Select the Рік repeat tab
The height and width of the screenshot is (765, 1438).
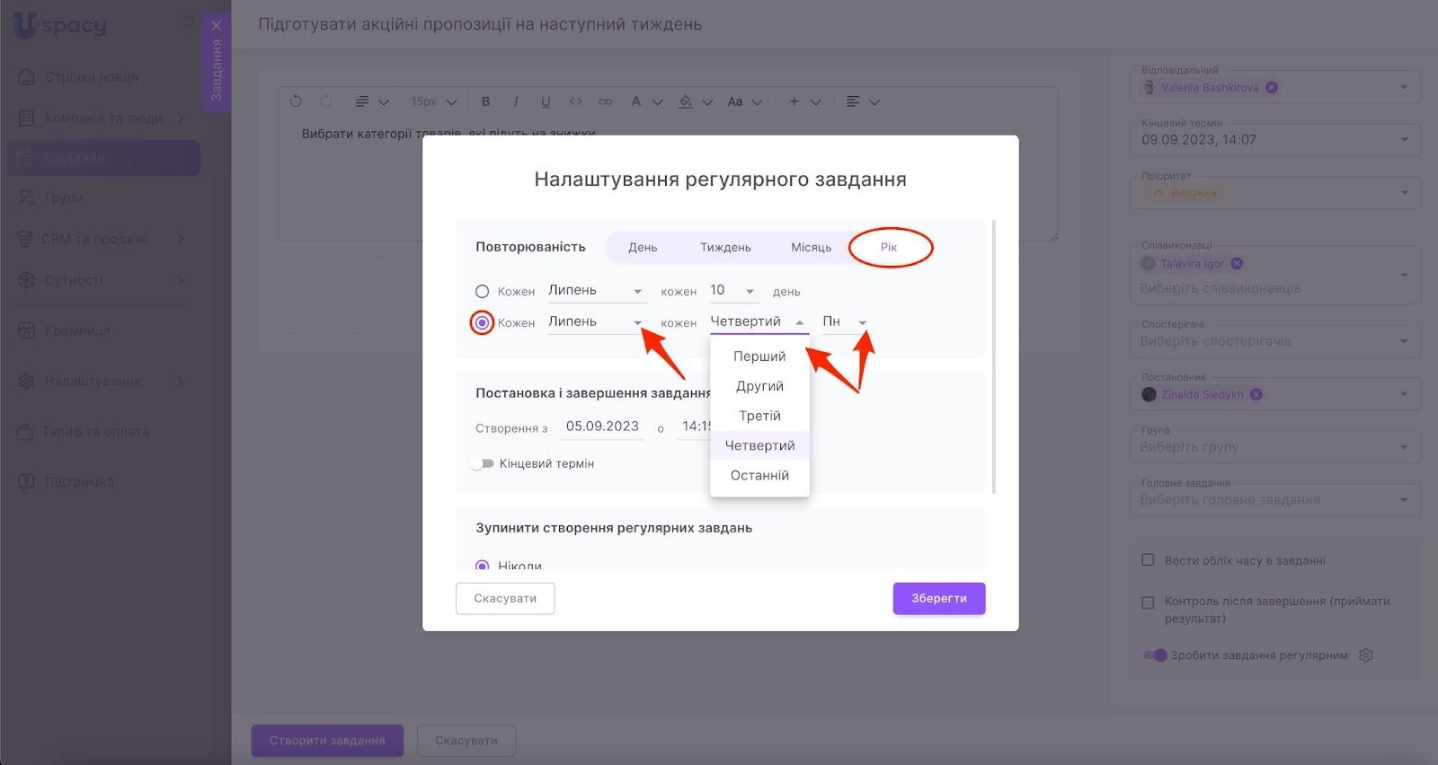(889, 247)
